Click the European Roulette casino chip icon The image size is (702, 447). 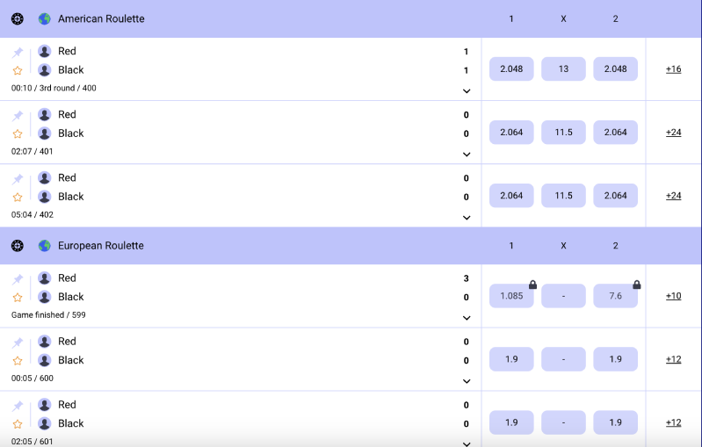point(18,246)
